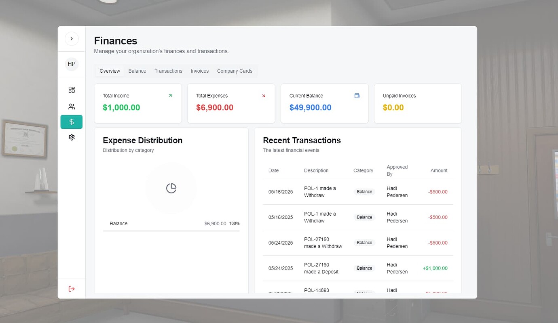The width and height of the screenshot is (558, 323).
Task: Go to the Company Cards tab
Action: pyautogui.click(x=235, y=71)
